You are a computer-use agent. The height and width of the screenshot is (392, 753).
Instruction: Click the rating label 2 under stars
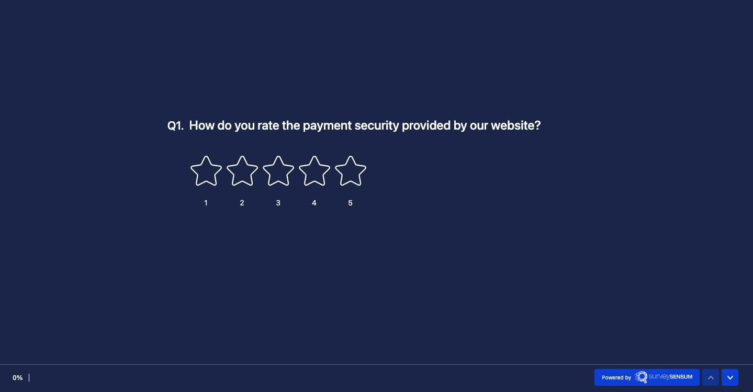pos(242,203)
